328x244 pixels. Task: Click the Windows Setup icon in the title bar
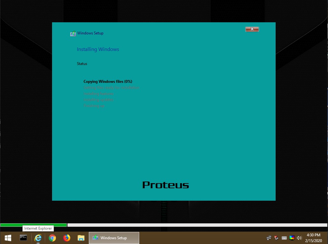(73, 33)
